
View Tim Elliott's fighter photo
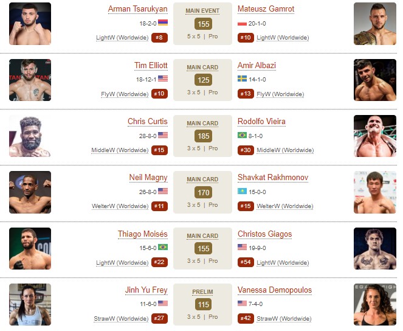(30, 80)
